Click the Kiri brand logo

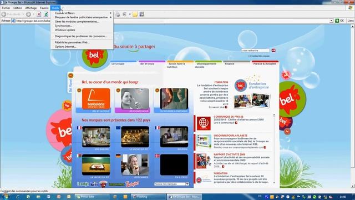94,184
